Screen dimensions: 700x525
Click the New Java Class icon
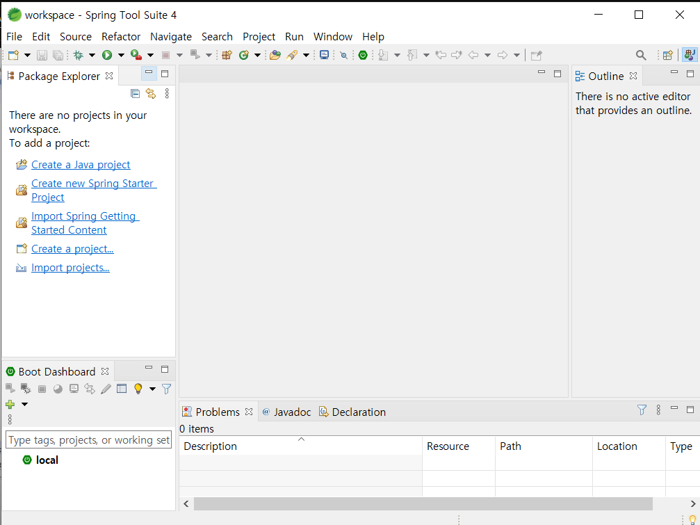pyautogui.click(x=244, y=55)
